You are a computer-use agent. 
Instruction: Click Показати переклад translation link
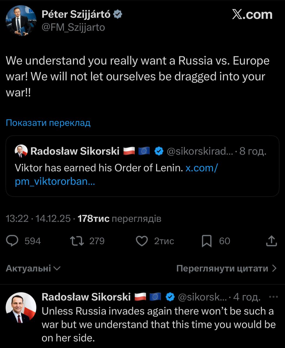pos(48,123)
